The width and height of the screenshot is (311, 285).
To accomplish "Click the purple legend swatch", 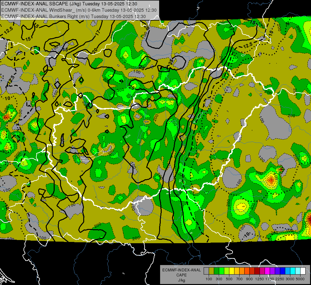I will (x=272, y=271).
